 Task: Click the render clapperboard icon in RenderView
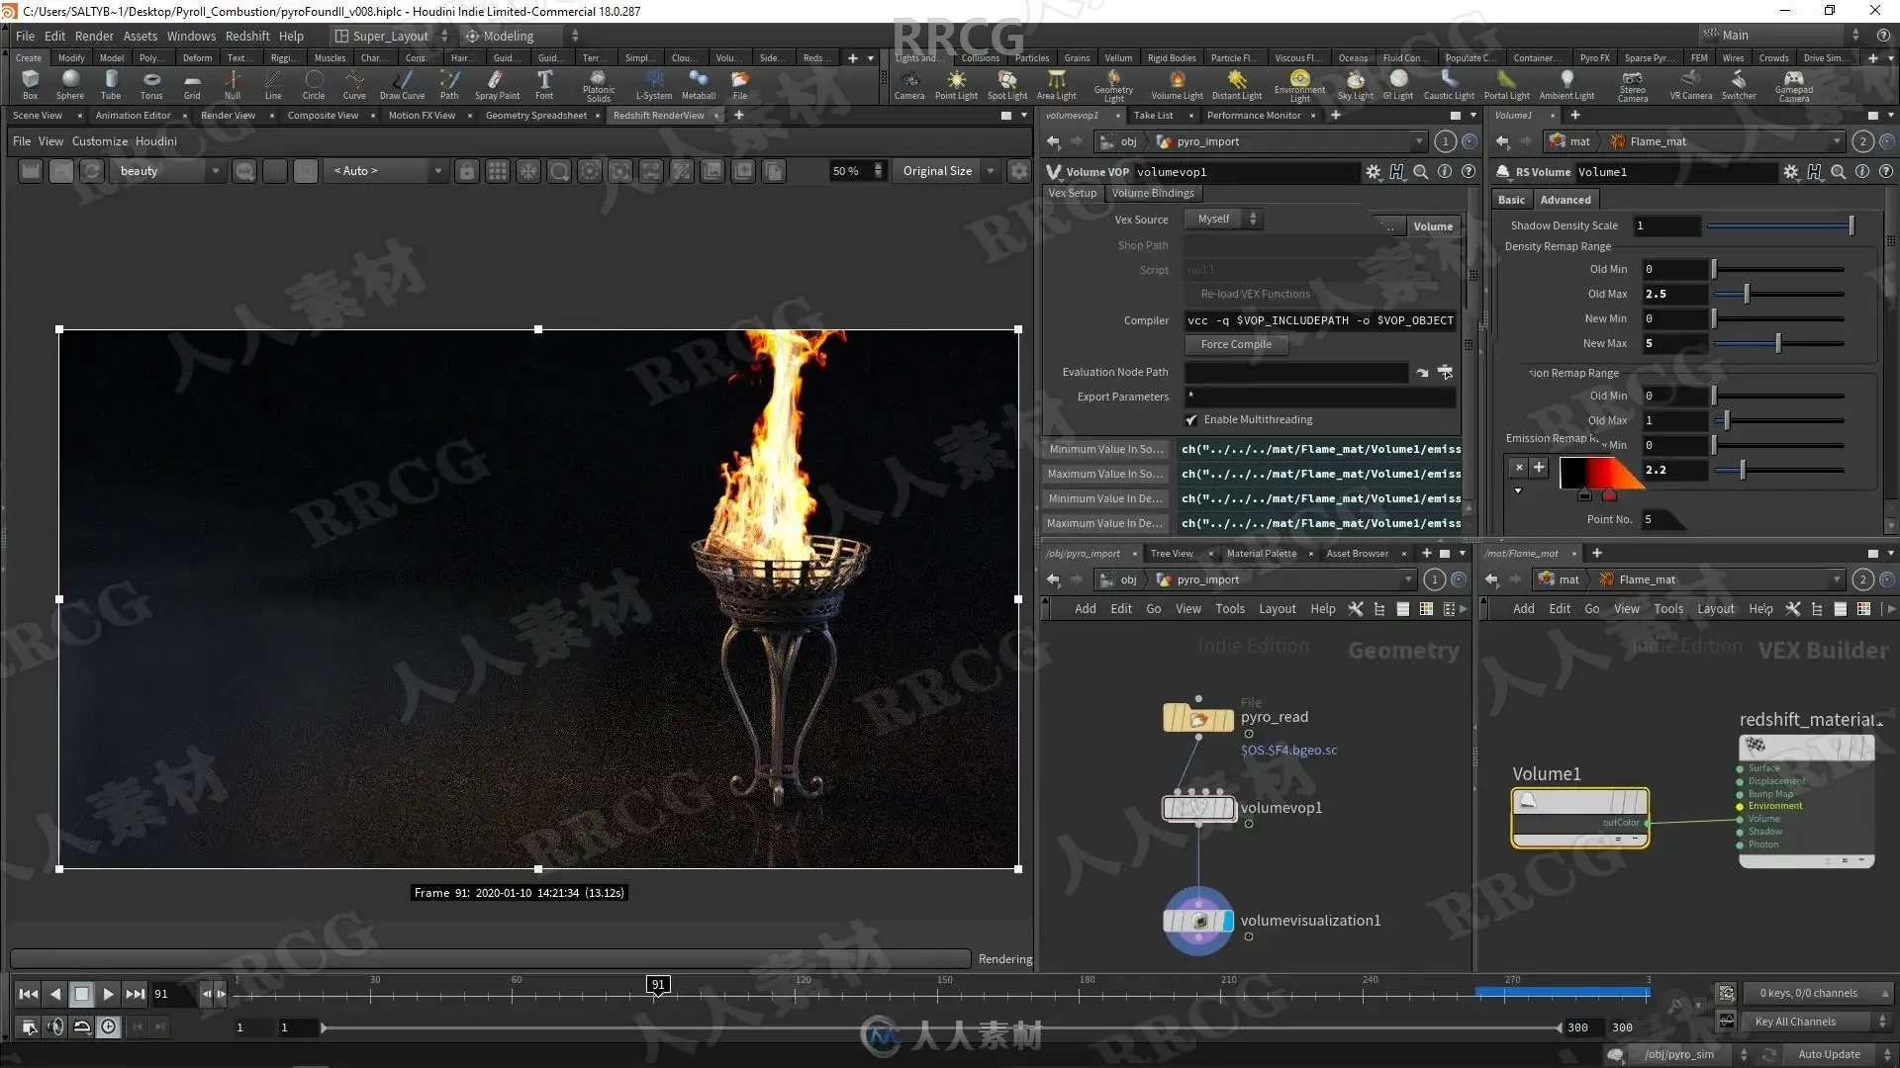pyautogui.click(x=31, y=171)
